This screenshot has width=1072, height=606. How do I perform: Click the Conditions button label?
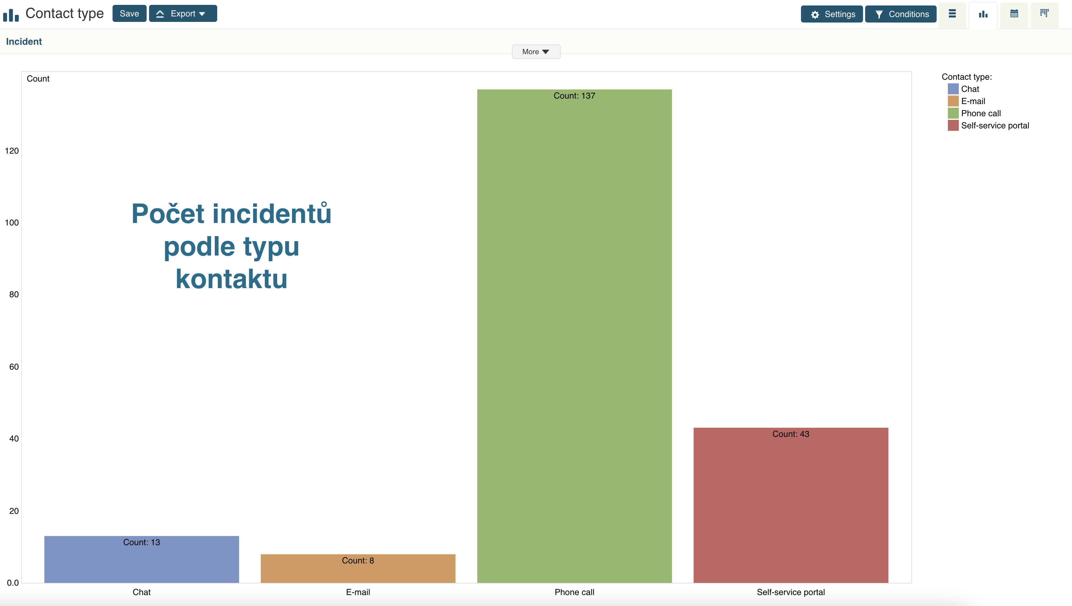[x=908, y=14]
